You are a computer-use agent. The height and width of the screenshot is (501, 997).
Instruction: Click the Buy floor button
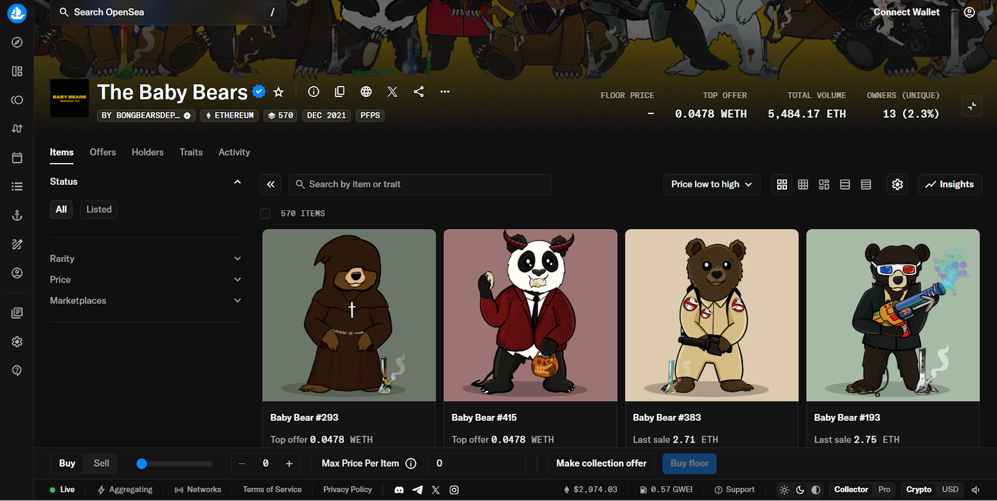(x=690, y=464)
